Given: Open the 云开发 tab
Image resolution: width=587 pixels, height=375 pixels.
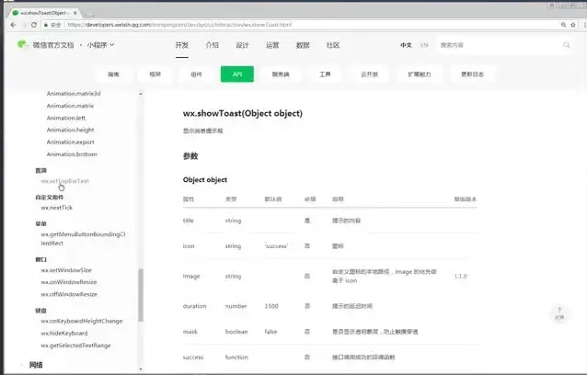Looking at the screenshot, I should pos(370,74).
